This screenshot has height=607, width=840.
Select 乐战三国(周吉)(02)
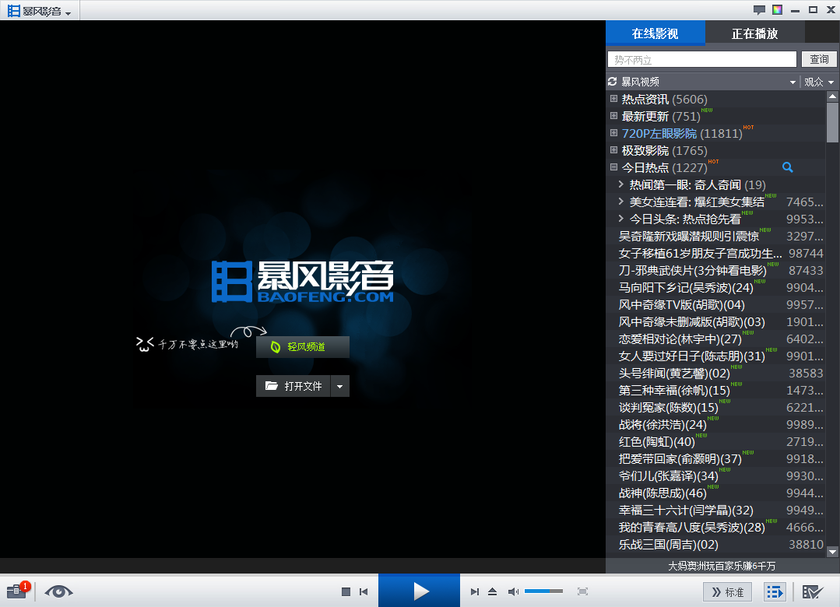(716, 545)
